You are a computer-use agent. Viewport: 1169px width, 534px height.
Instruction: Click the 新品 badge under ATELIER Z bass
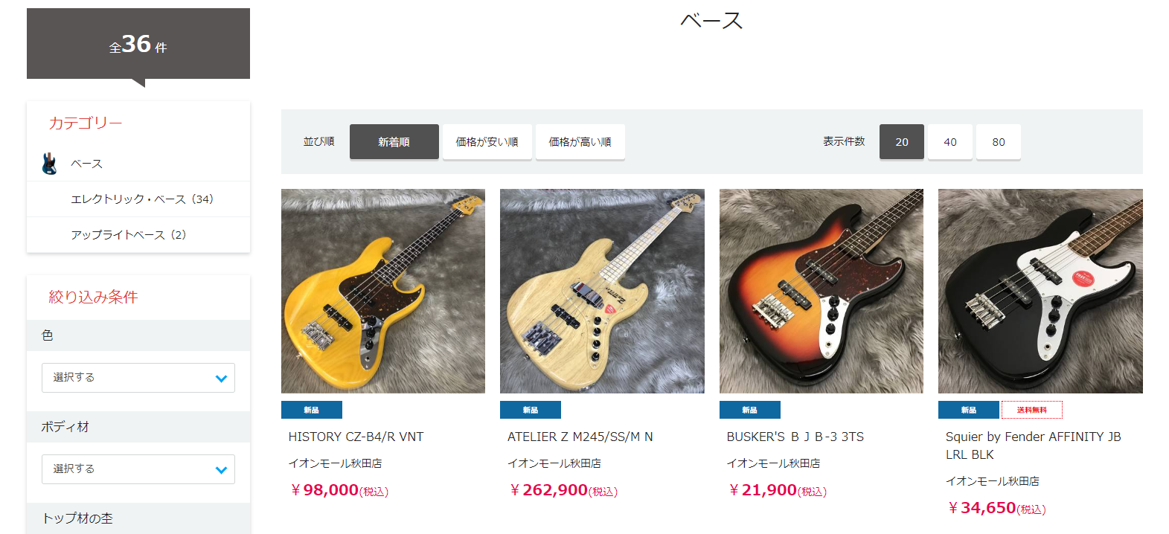tap(531, 410)
